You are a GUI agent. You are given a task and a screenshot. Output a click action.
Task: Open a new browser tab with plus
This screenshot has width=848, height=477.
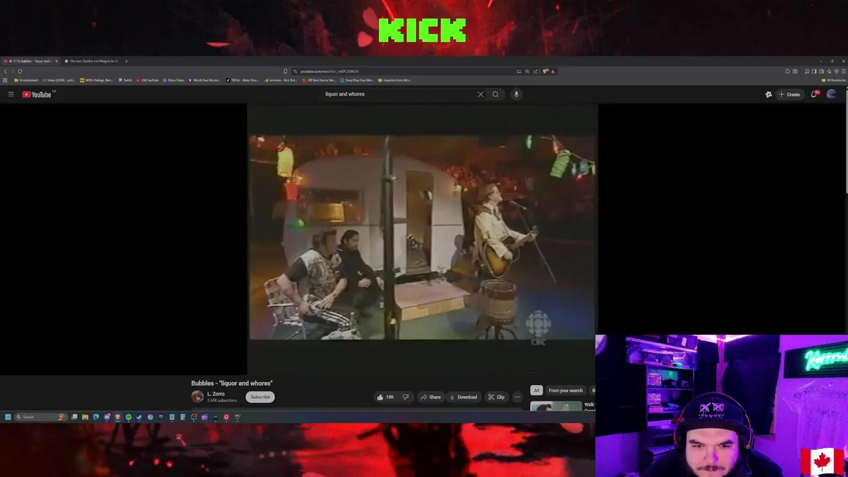point(126,61)
